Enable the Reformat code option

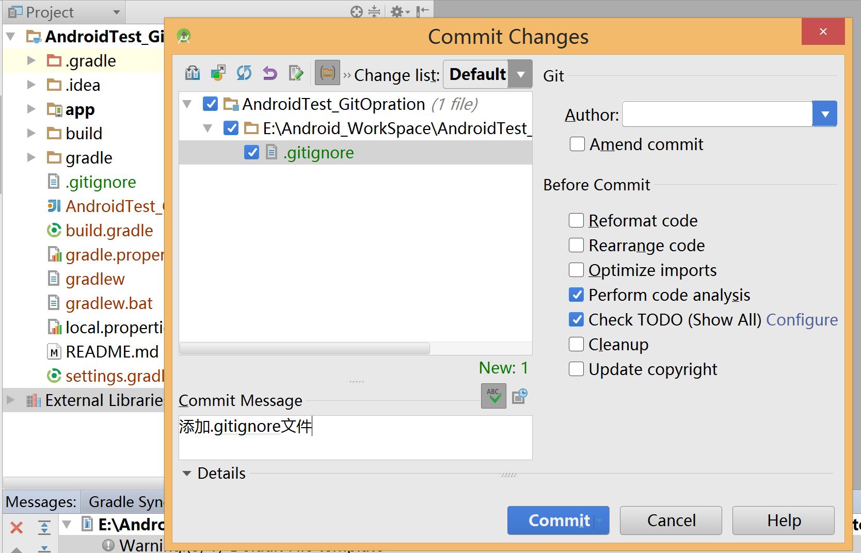coord(576,220)
